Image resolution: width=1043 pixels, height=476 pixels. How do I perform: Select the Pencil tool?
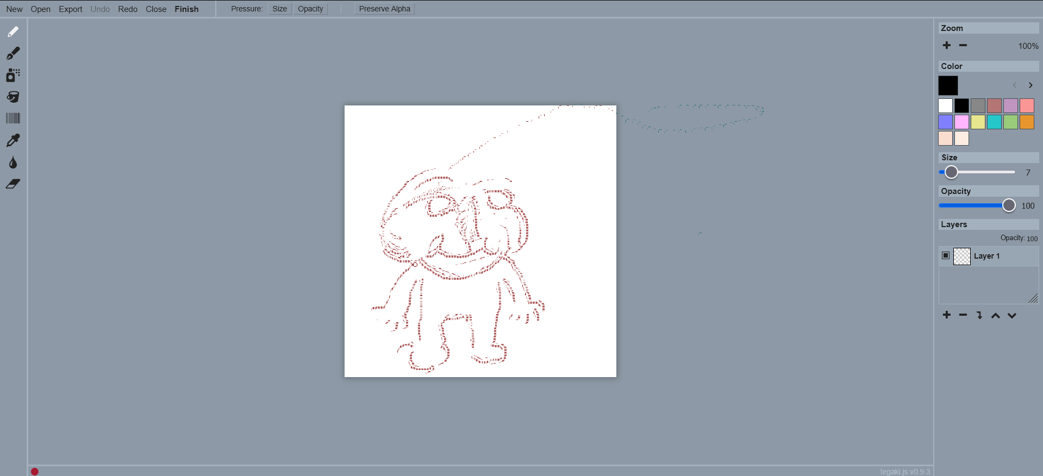click(13, 32)
